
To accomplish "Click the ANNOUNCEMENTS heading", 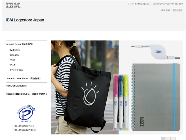I will pyautogui.click(x=16, y=86).
